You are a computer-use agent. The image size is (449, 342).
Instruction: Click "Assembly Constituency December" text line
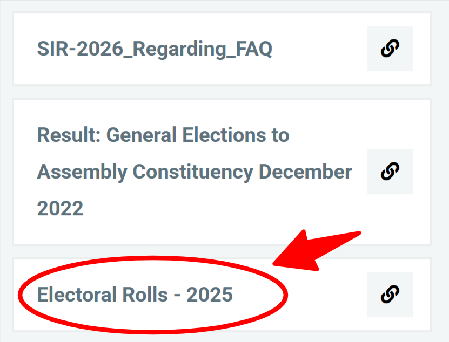tap(195, 172)
